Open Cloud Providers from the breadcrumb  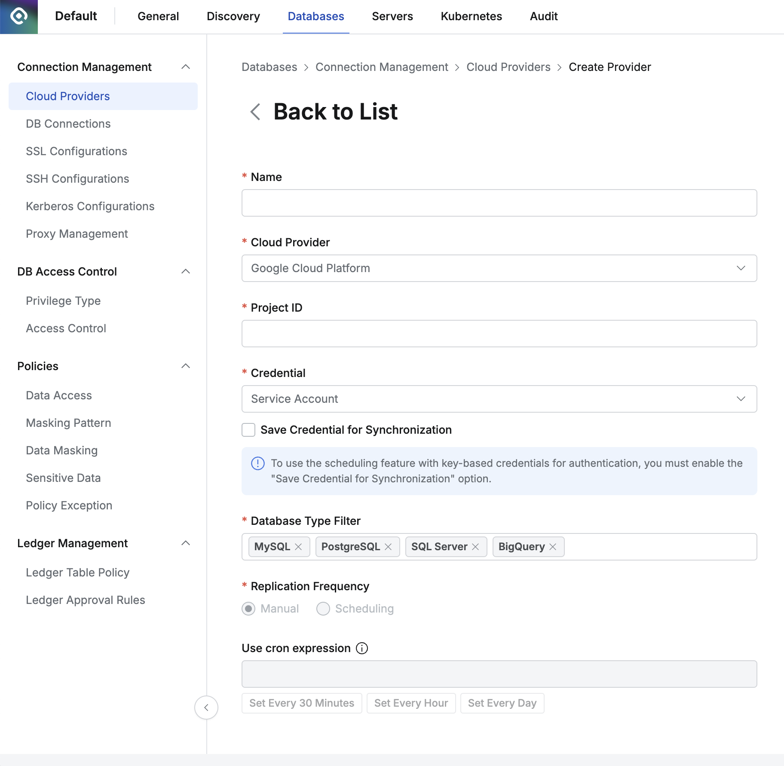pos(508,67)
